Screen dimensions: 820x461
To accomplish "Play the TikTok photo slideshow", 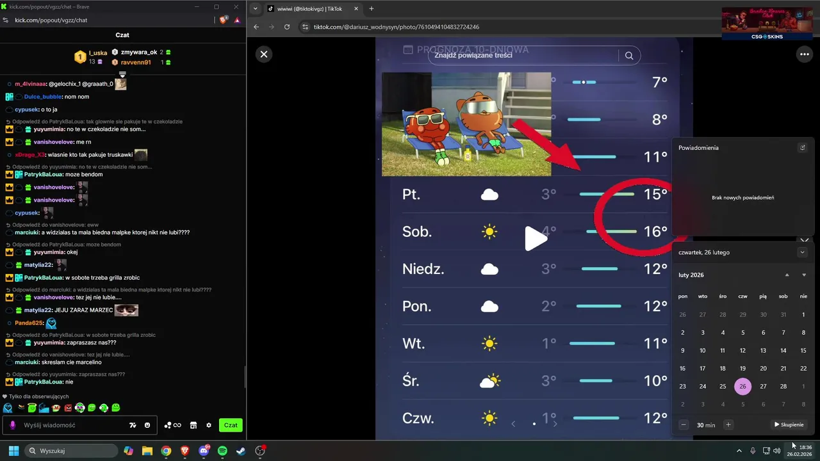I will [x=536, y=238].
